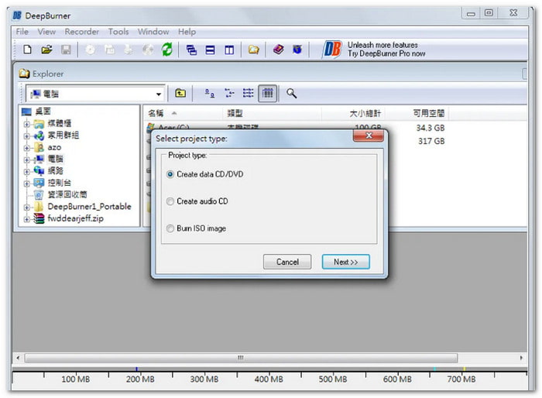Select fwddearjeff.zip in the tree

(75, 218)
